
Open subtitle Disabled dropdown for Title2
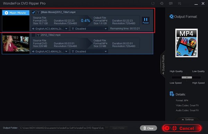[x=89, y=51]
